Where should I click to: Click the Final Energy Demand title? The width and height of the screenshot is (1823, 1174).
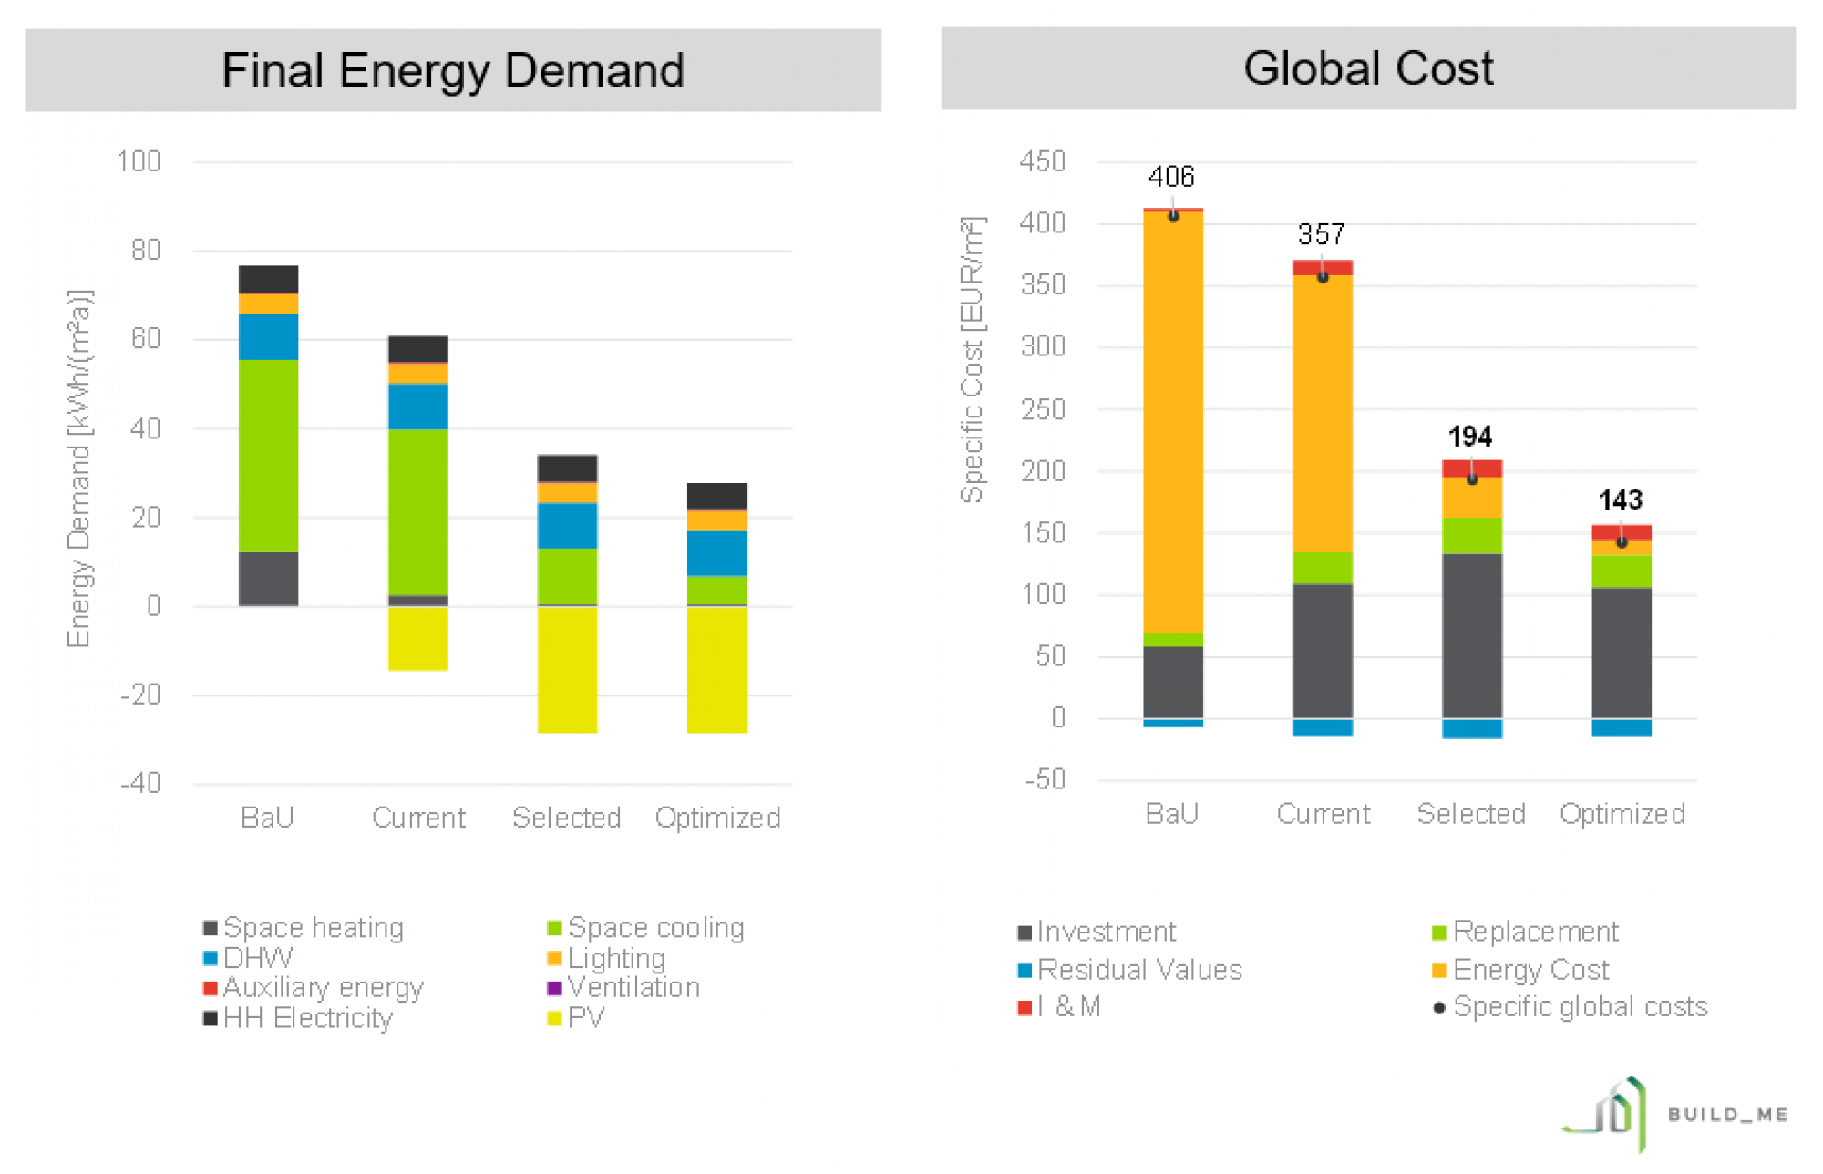[453, 70]
